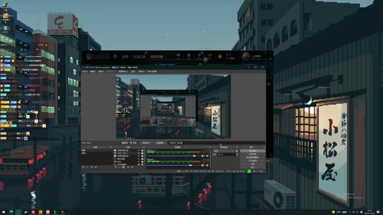383x215 pixels.
Task: Click the 滤镜 button on source toolbar
Action: pos(134,143)
